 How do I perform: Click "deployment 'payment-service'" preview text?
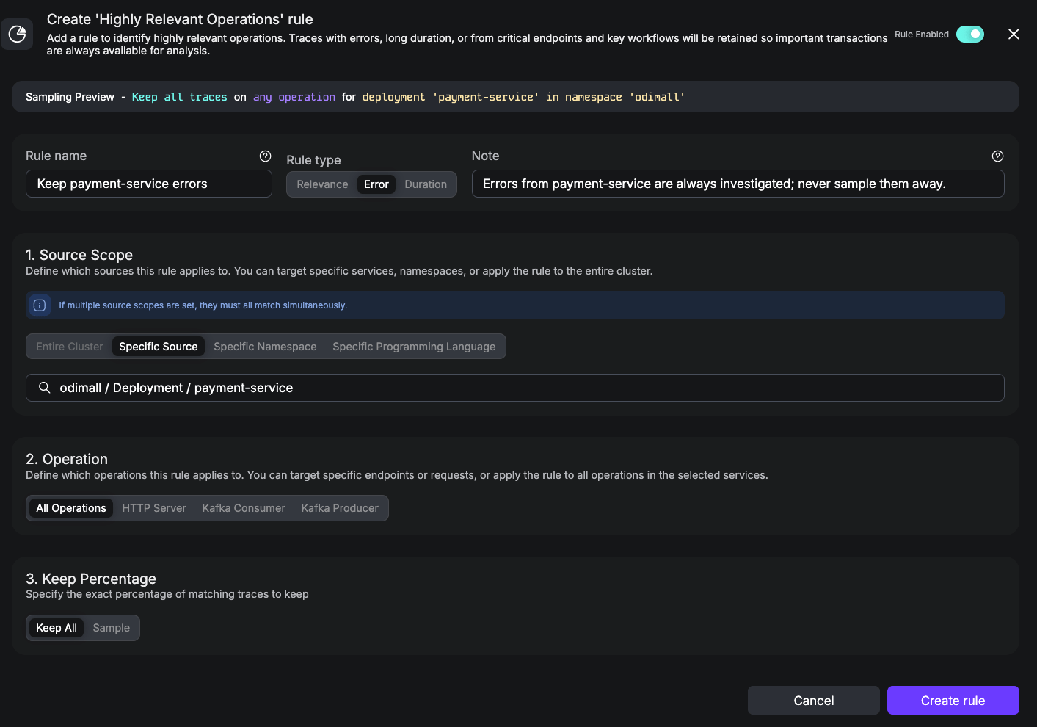tap(451, 97)
